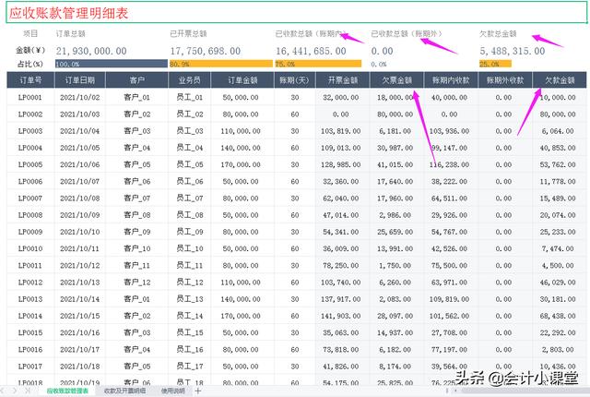590x397 pixels.
Task: Select salesperson cell 员工_11
Action: pyautogui.click(x=189, y=265)
